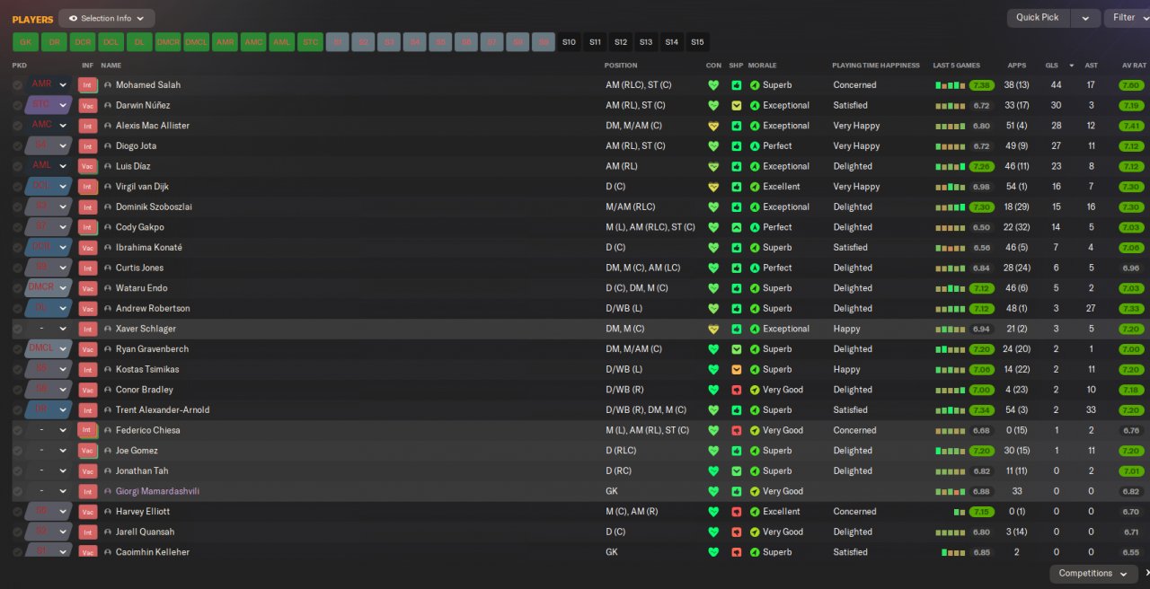Open Giorgi Mamardashvili's player profile
Screen dimensions: 1150x589
pos(157,491)
